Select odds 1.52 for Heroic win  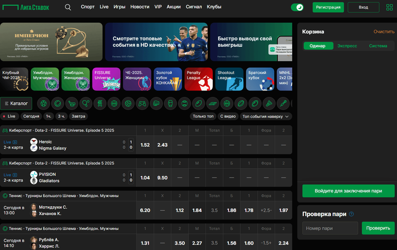point(146,145)
